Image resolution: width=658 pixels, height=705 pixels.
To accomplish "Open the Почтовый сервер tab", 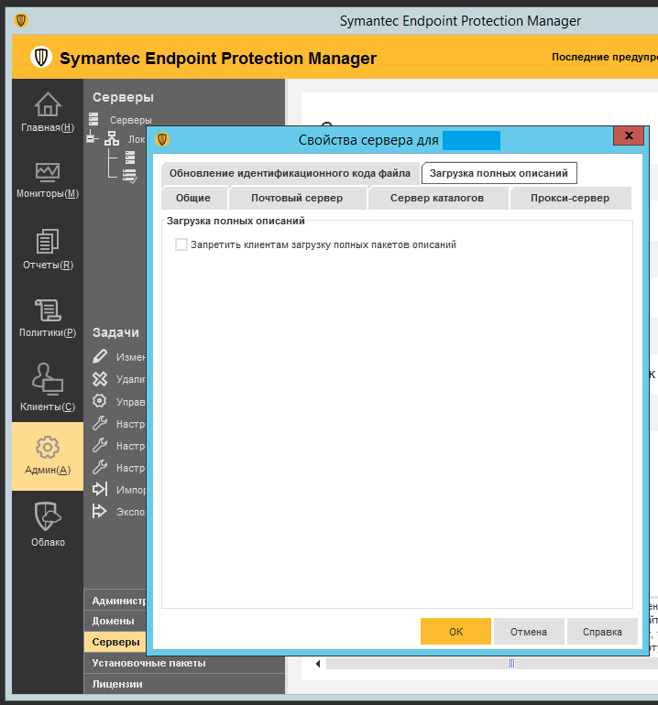I will pos(297,199).
